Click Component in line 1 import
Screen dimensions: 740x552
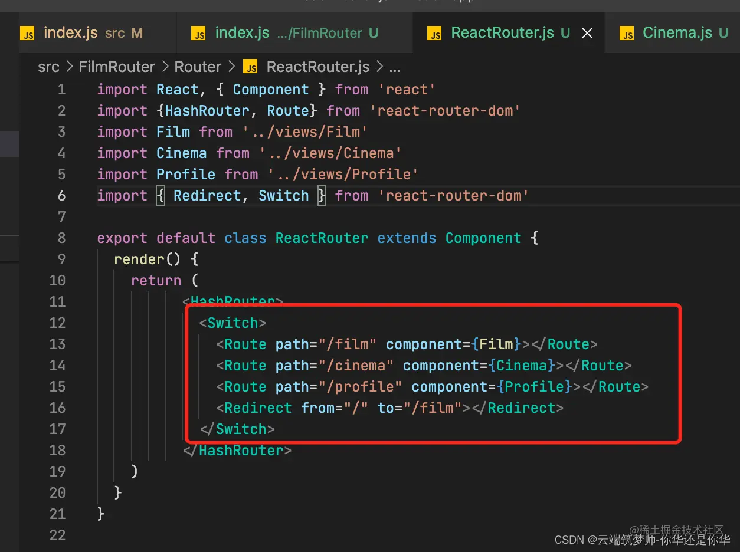[271, 90]
